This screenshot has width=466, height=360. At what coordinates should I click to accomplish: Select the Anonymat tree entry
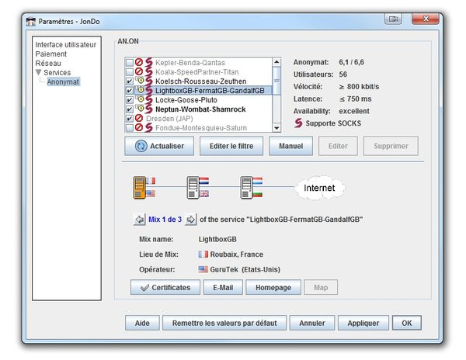coord(63,82)
